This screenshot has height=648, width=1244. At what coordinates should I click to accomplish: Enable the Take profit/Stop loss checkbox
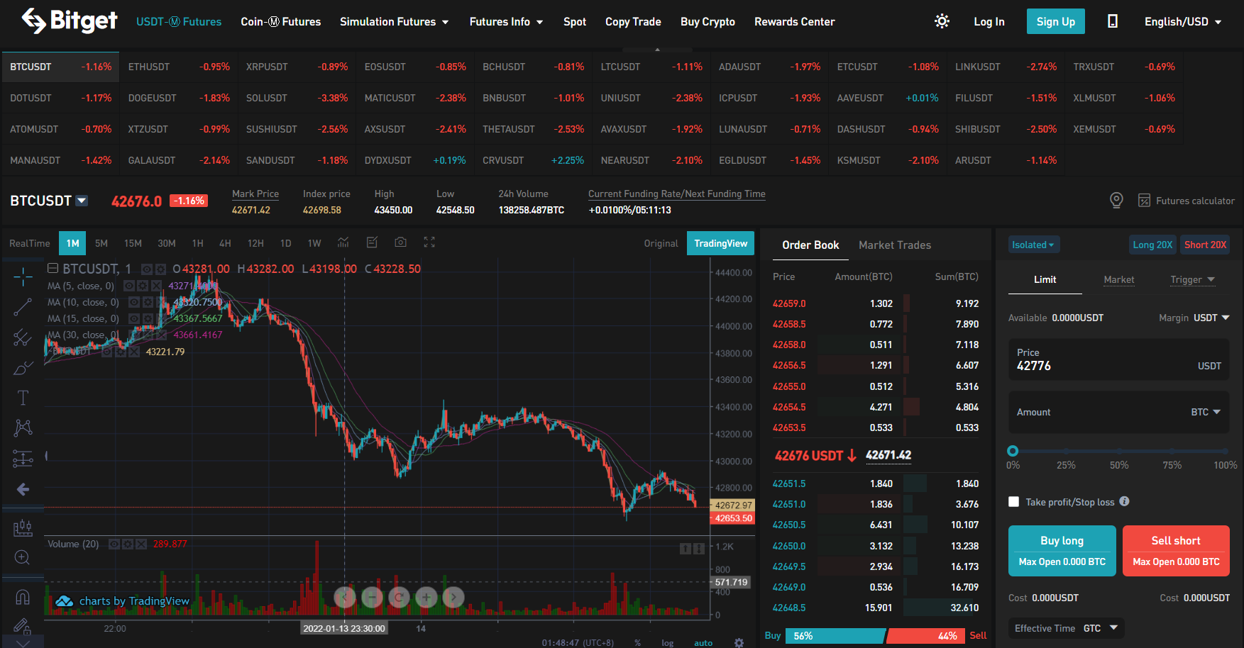1014,502
